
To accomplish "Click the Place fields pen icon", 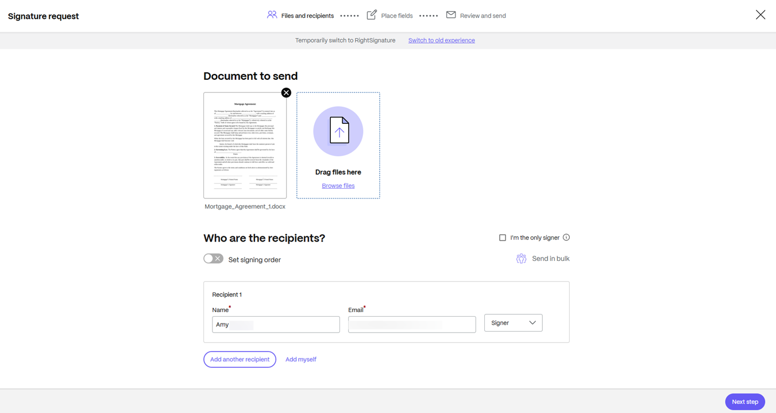I will tap(372, 15).
